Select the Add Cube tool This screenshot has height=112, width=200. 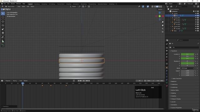[x=3, y=45]
